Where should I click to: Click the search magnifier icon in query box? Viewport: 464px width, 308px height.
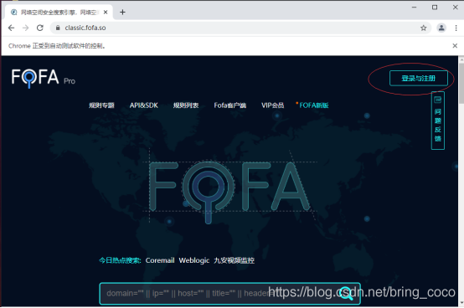[346, 293]
